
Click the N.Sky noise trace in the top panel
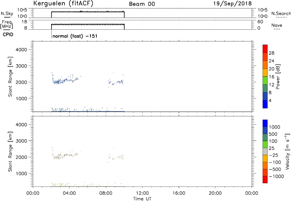point(88,12)
